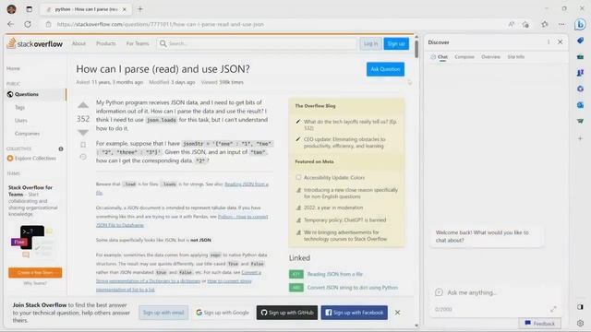Switch to the Site Info tab
Screen dimensions: 591x332
[515, 57]
